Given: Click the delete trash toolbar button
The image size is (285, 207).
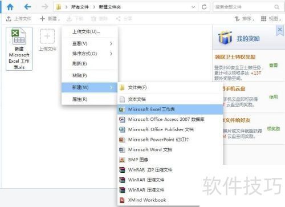Looking at the screenshot, I should (99, 19).
